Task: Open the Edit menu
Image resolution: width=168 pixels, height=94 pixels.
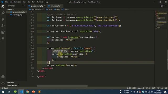Action: (x=11, y=2)
